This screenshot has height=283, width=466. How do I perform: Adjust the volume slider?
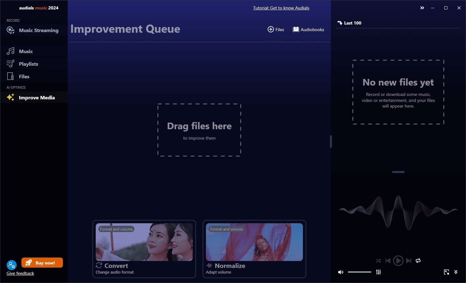click(x=359, y=272)
